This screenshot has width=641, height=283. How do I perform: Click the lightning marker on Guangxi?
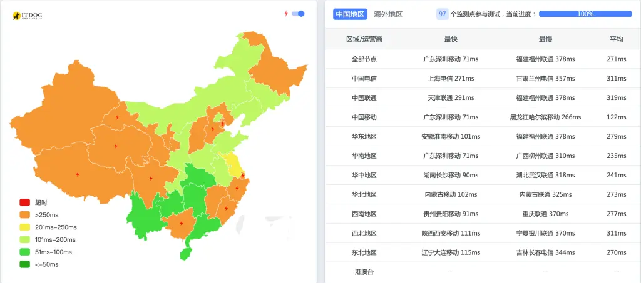[182, 223]
